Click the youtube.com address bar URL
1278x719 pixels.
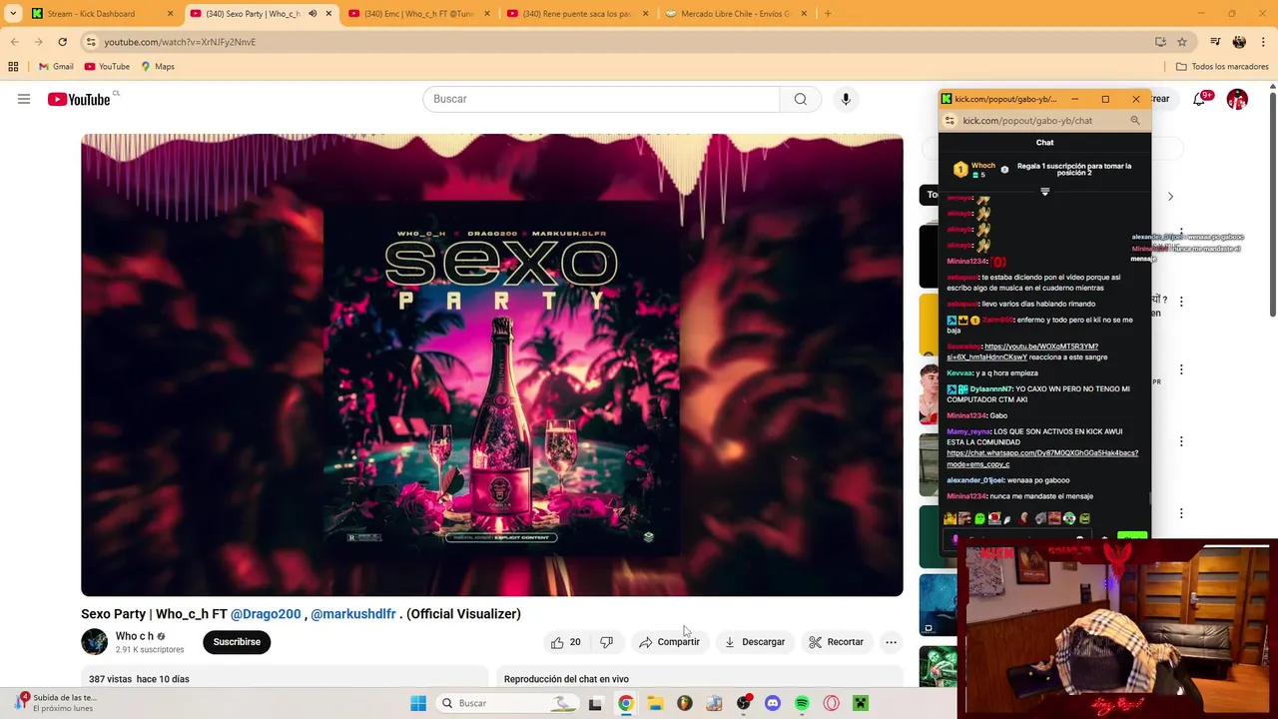180,42
